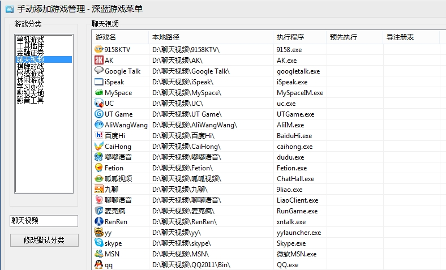Click LiaoClient.exe cell
This screenshot has height=270, width=446.
pyautogui.click(x=298, y=200)
